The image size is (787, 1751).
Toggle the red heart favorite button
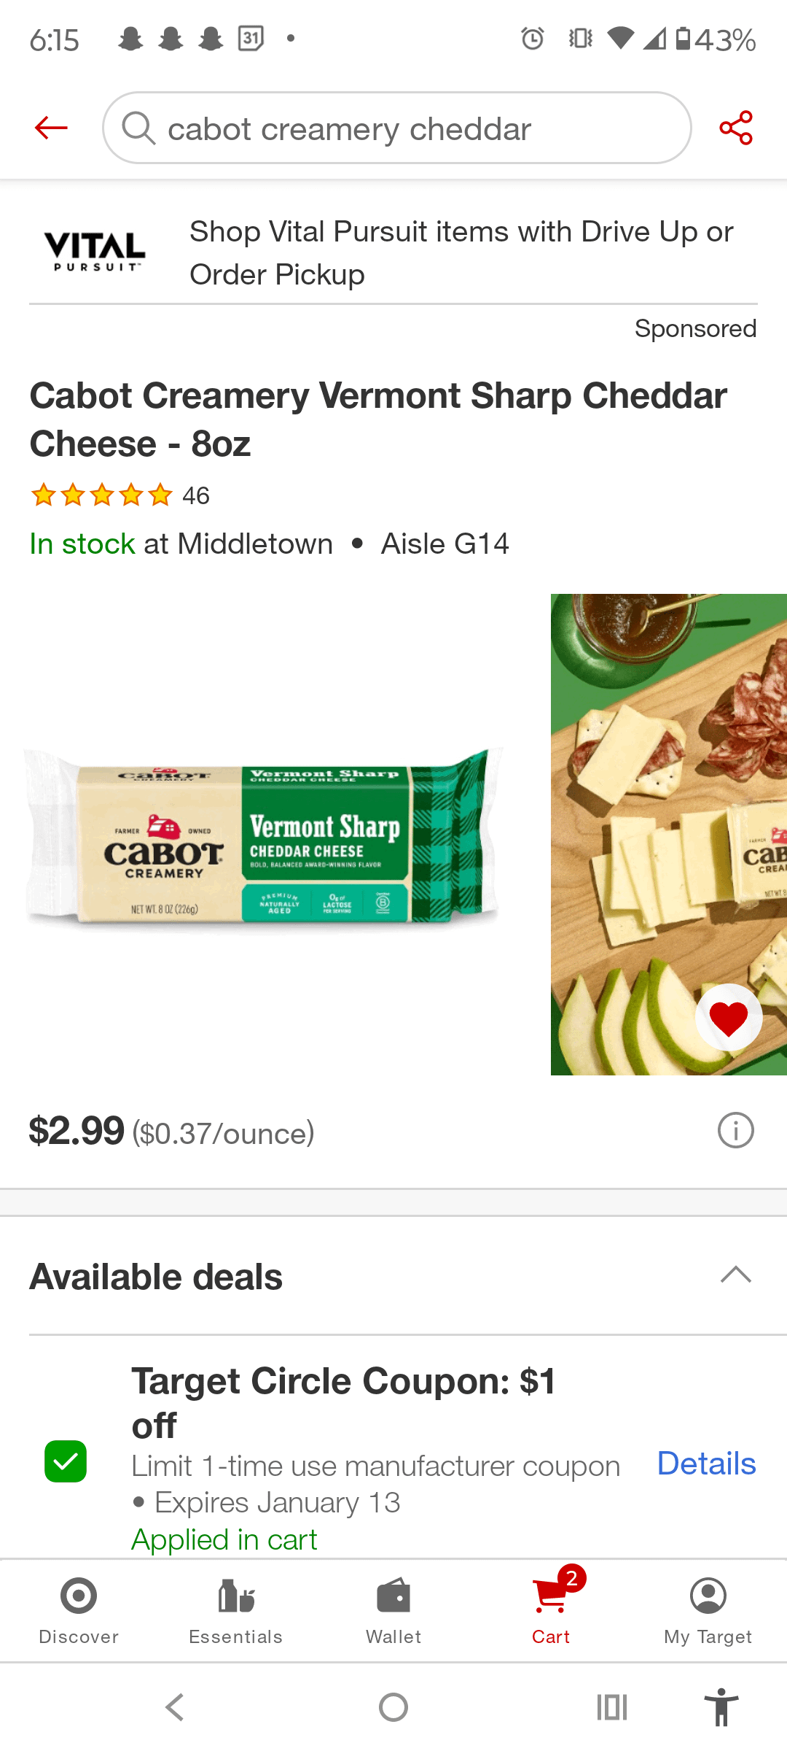click(x=729, y=1018)
